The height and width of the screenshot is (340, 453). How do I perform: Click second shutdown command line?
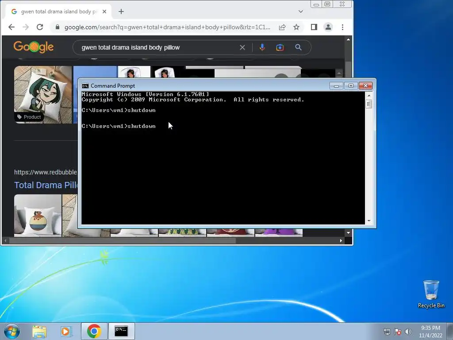point(119,126)
